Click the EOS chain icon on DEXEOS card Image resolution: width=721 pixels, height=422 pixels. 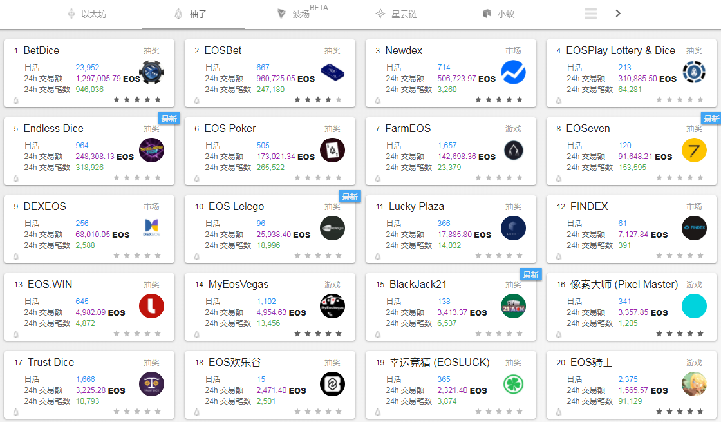[16, 256]
